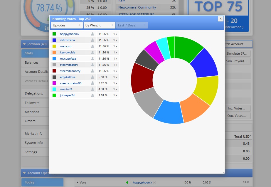271x187 pixels.
Task: Click profile icon next to marito74
Action: pos(93,89)
